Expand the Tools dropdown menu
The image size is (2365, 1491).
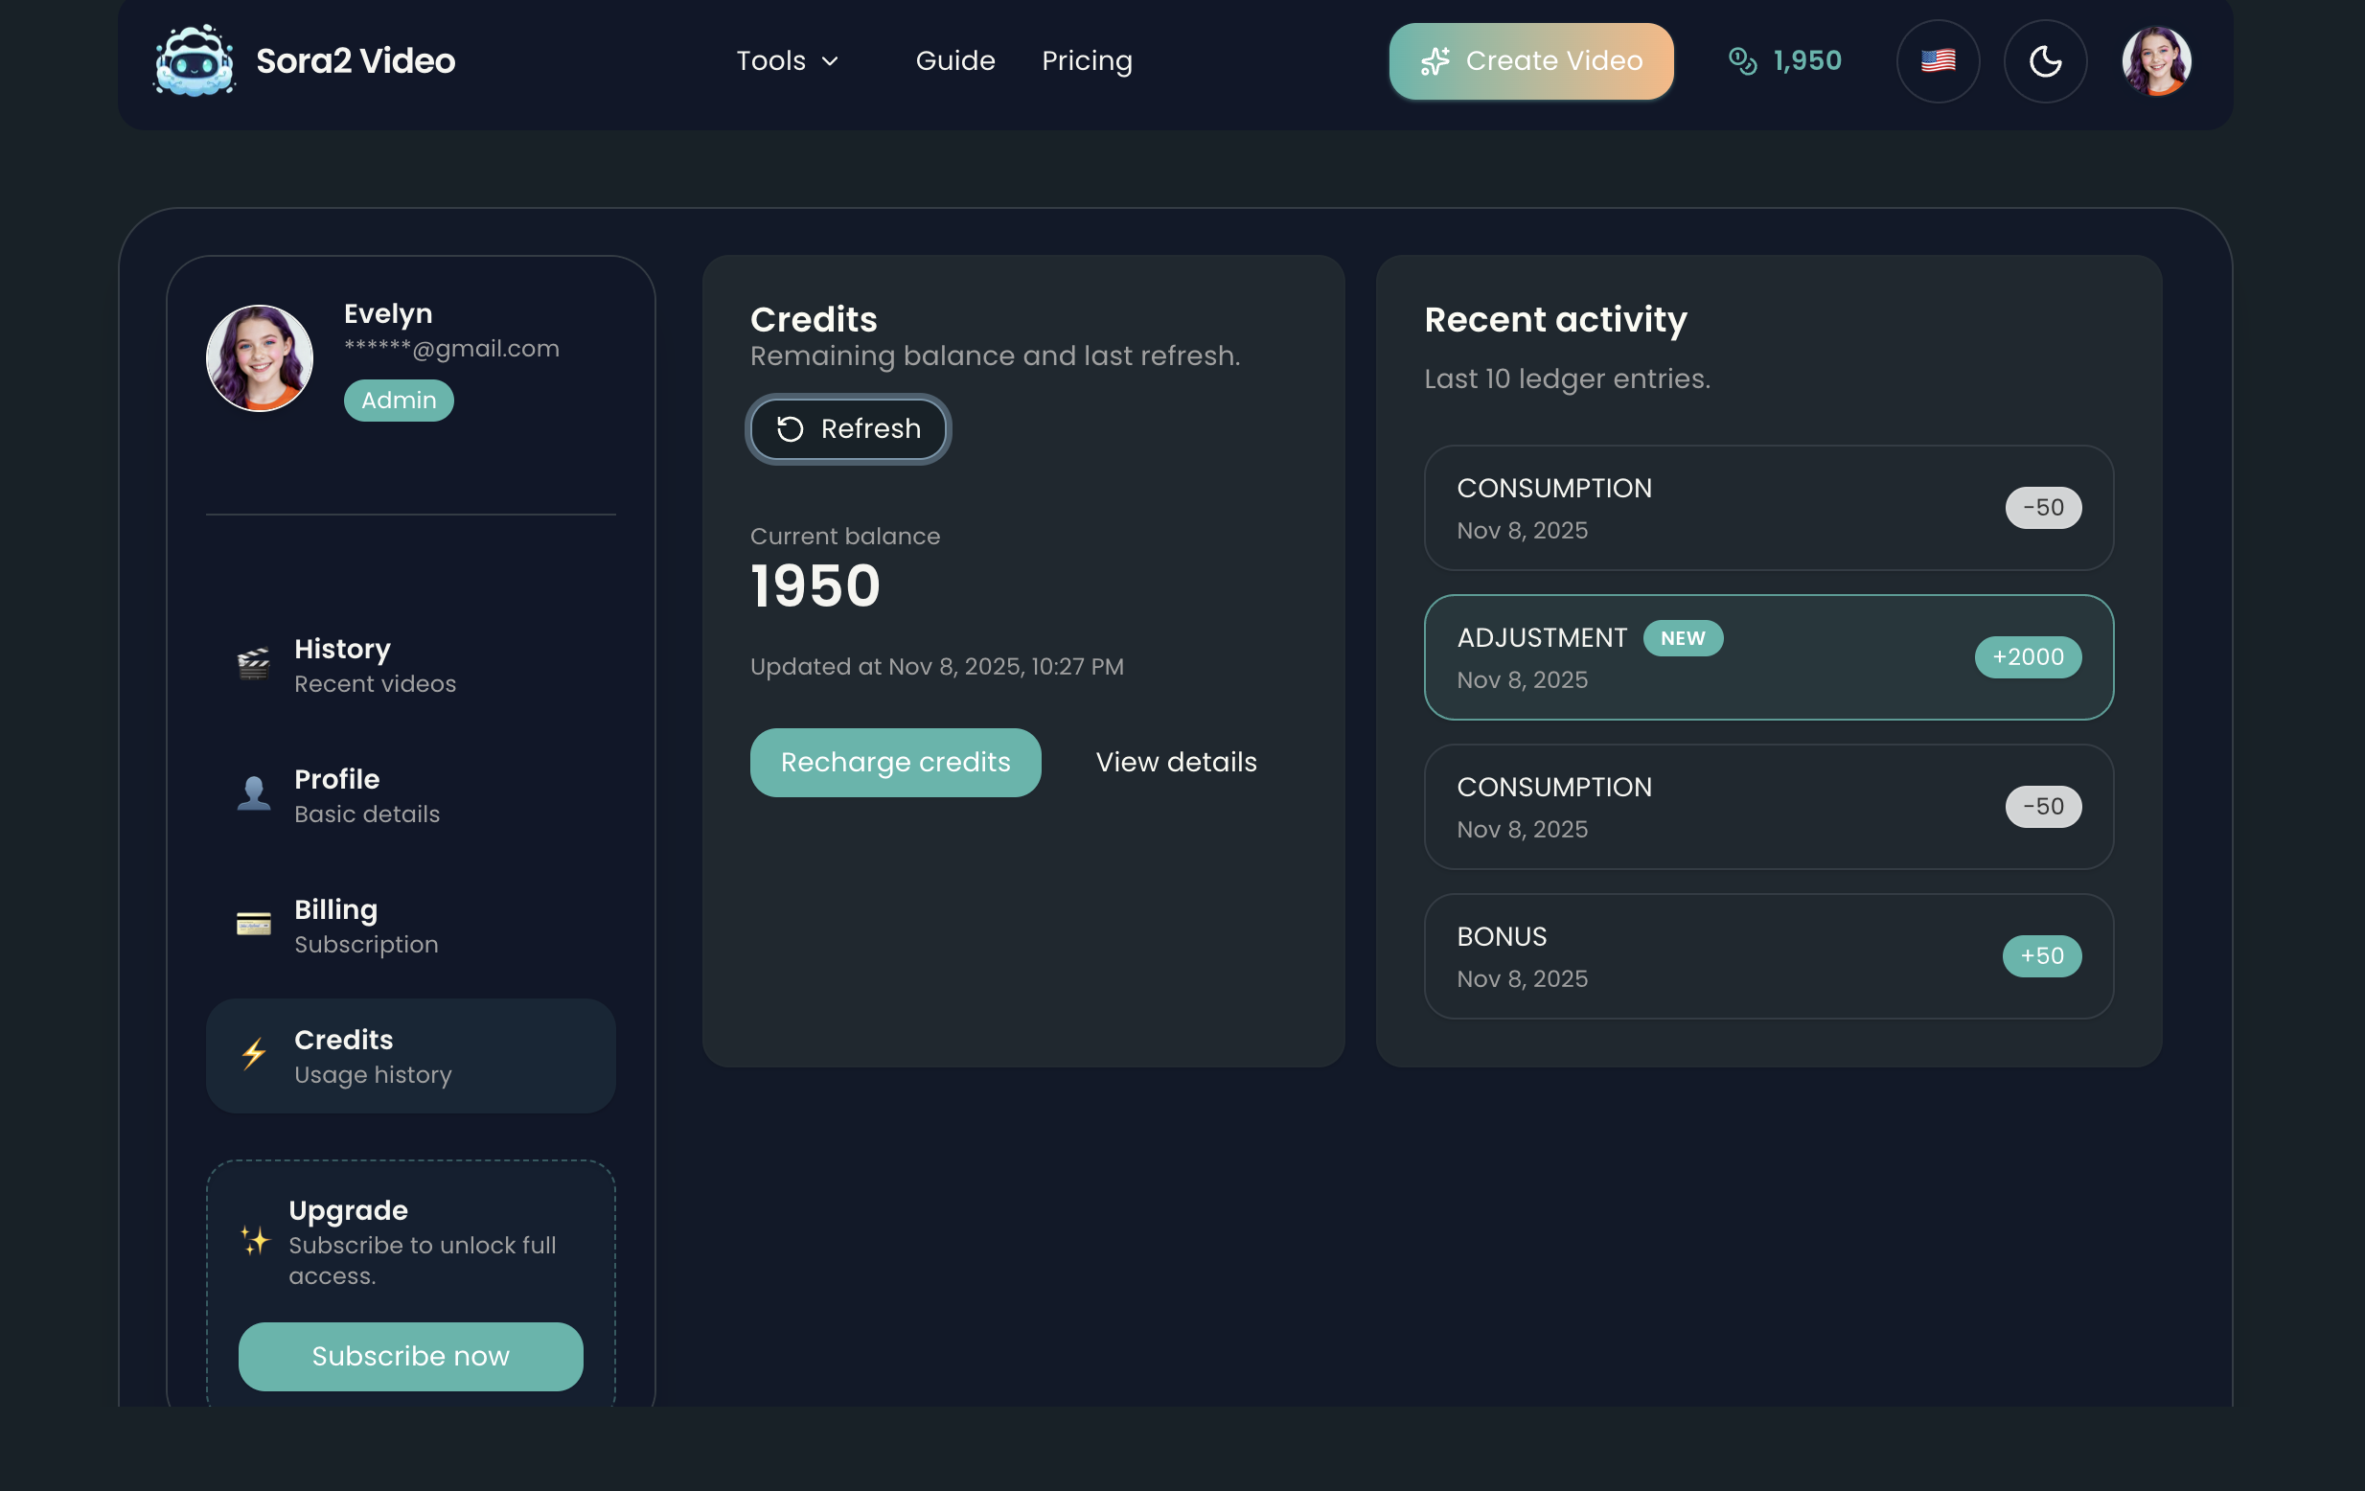tap(772, 61)
